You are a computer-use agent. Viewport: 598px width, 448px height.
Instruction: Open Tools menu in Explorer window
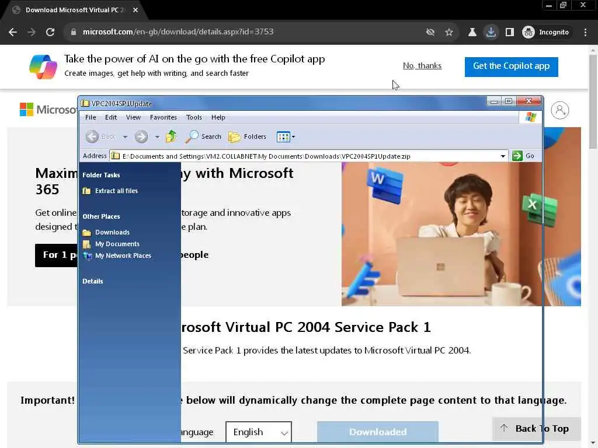pyautogui.click(x=194, y=117)
